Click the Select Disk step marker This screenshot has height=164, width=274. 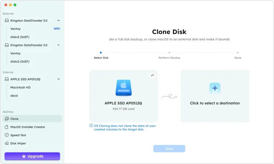coord(101,53)
